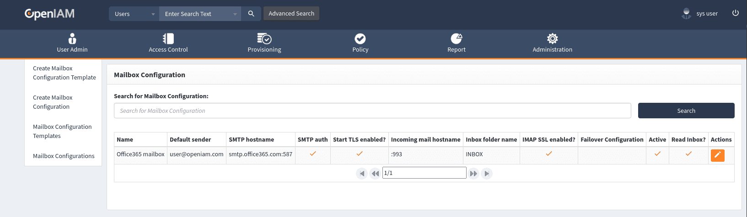The image size is (747, 217).
Task: Jump to the first page arrow
Action: pyautogui.click(x=362, y=174)
